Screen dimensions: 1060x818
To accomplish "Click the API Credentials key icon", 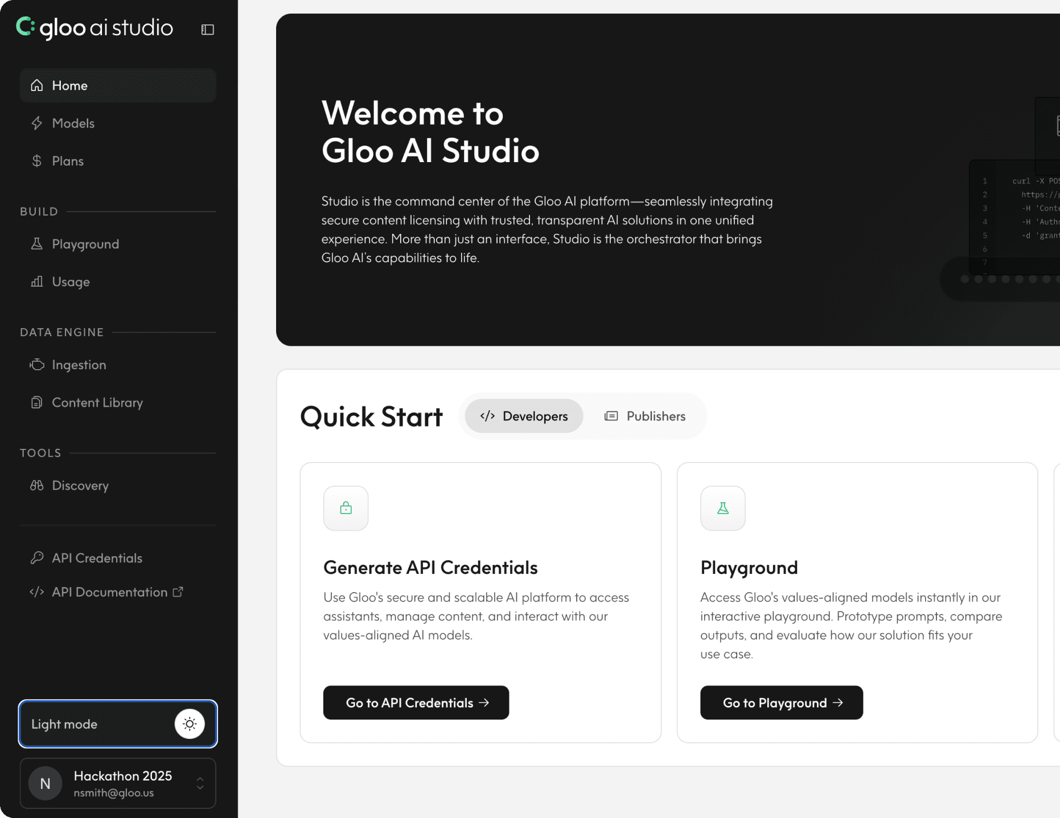I will click(x=37, y=558).
